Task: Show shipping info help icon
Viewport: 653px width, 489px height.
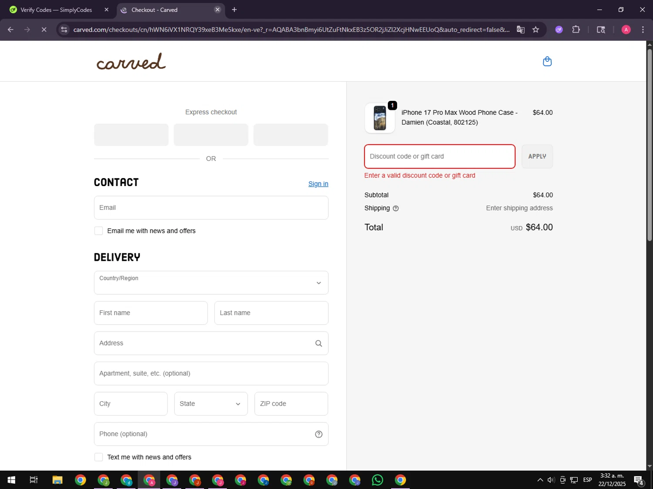Action: pyautogui.click(x=396, y=208)
